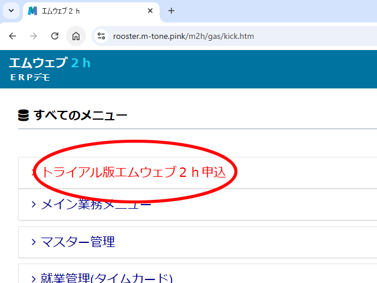Select the エムウェブ２ｈ browser tab
Image resolution: width=377 pixels, height=283 pixels.
91,11
